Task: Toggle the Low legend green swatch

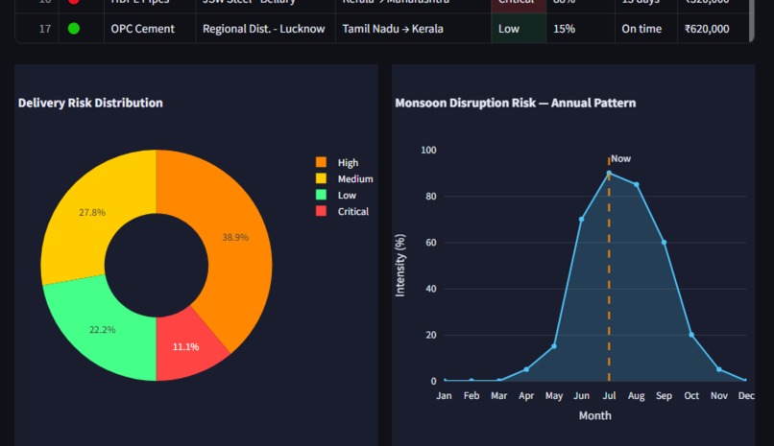Action: pos(321,195)
